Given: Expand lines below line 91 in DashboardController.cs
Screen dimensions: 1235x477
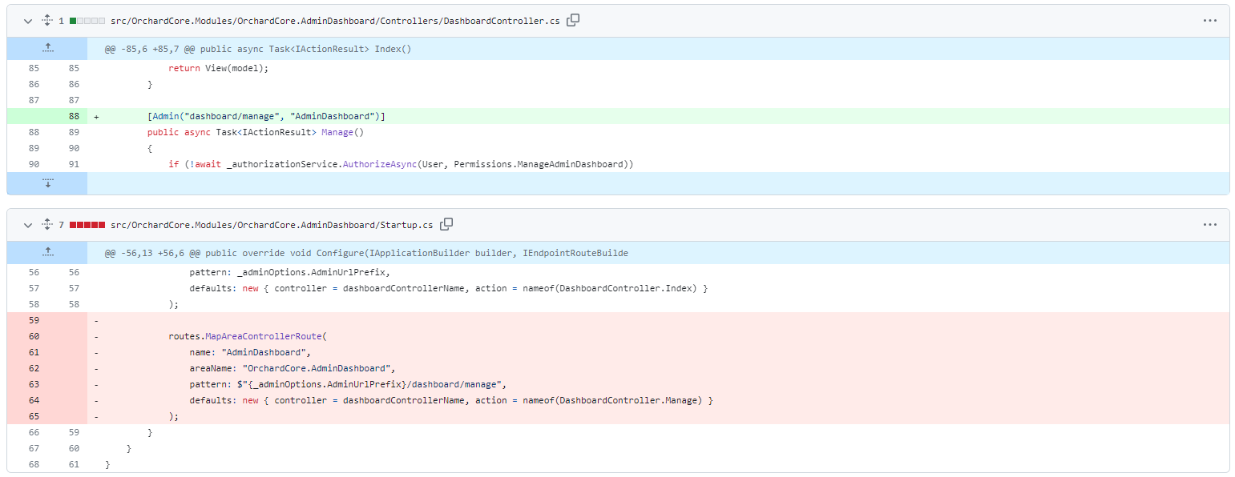Looking at the screenshot, I should point(47,183).
